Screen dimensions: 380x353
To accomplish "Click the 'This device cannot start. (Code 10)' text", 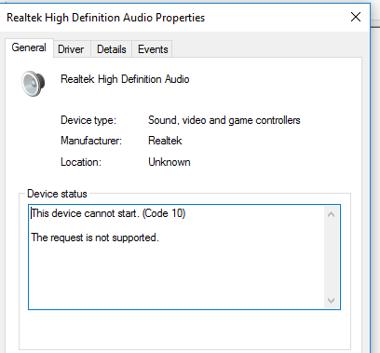I will (108, 213).
